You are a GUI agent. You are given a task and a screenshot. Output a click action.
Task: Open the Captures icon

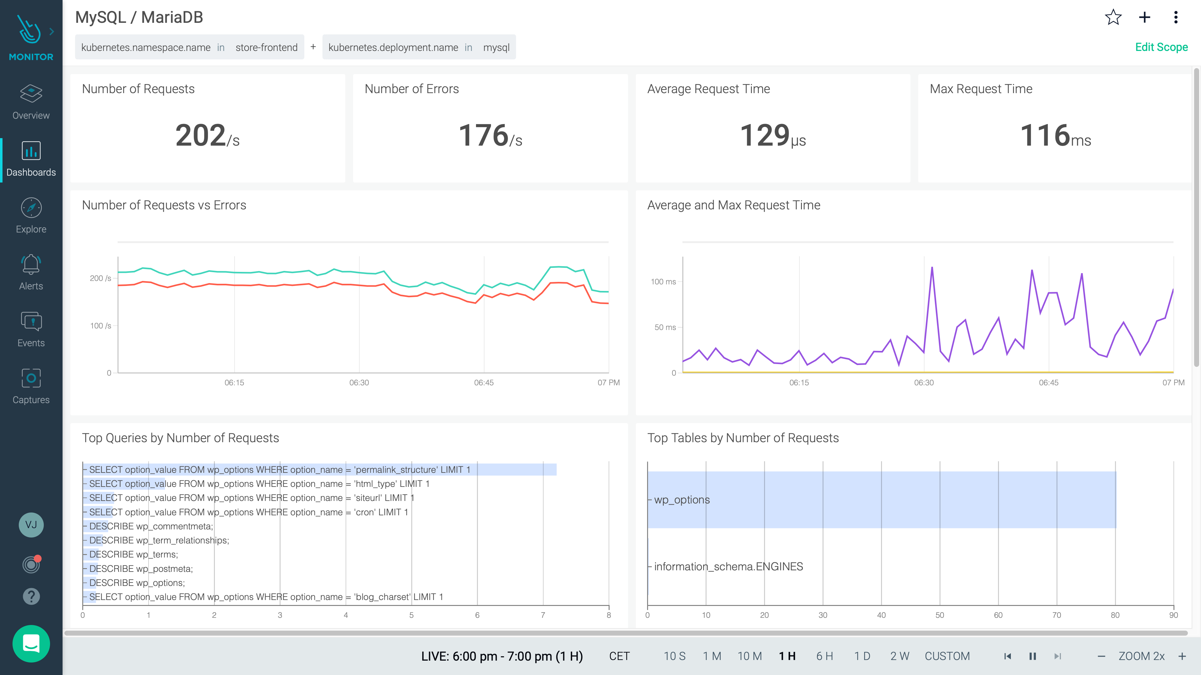[31, 378]
